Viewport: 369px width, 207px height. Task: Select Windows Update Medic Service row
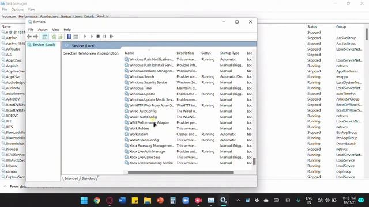click(x=187, y=99)
